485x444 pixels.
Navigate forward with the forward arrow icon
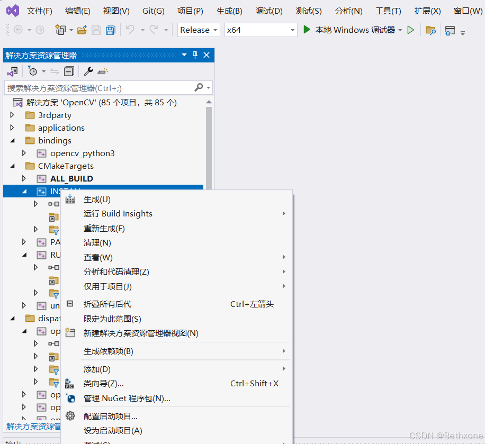(x=40, y=30)
